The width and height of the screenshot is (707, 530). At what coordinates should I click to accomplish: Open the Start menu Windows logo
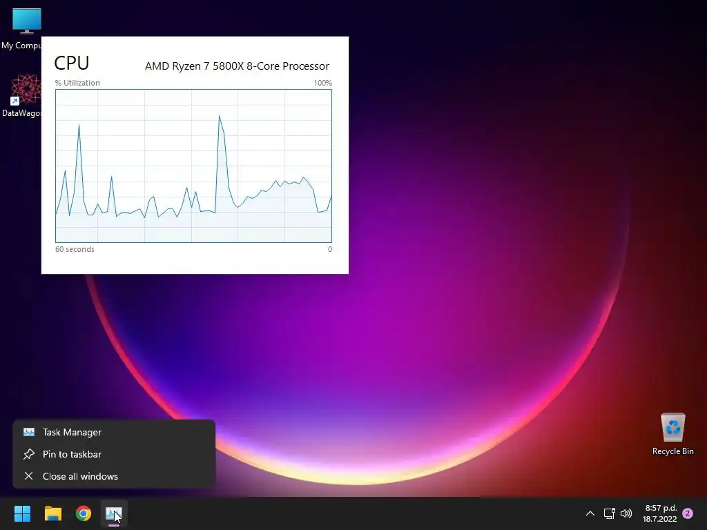click(x=23, y=513)
